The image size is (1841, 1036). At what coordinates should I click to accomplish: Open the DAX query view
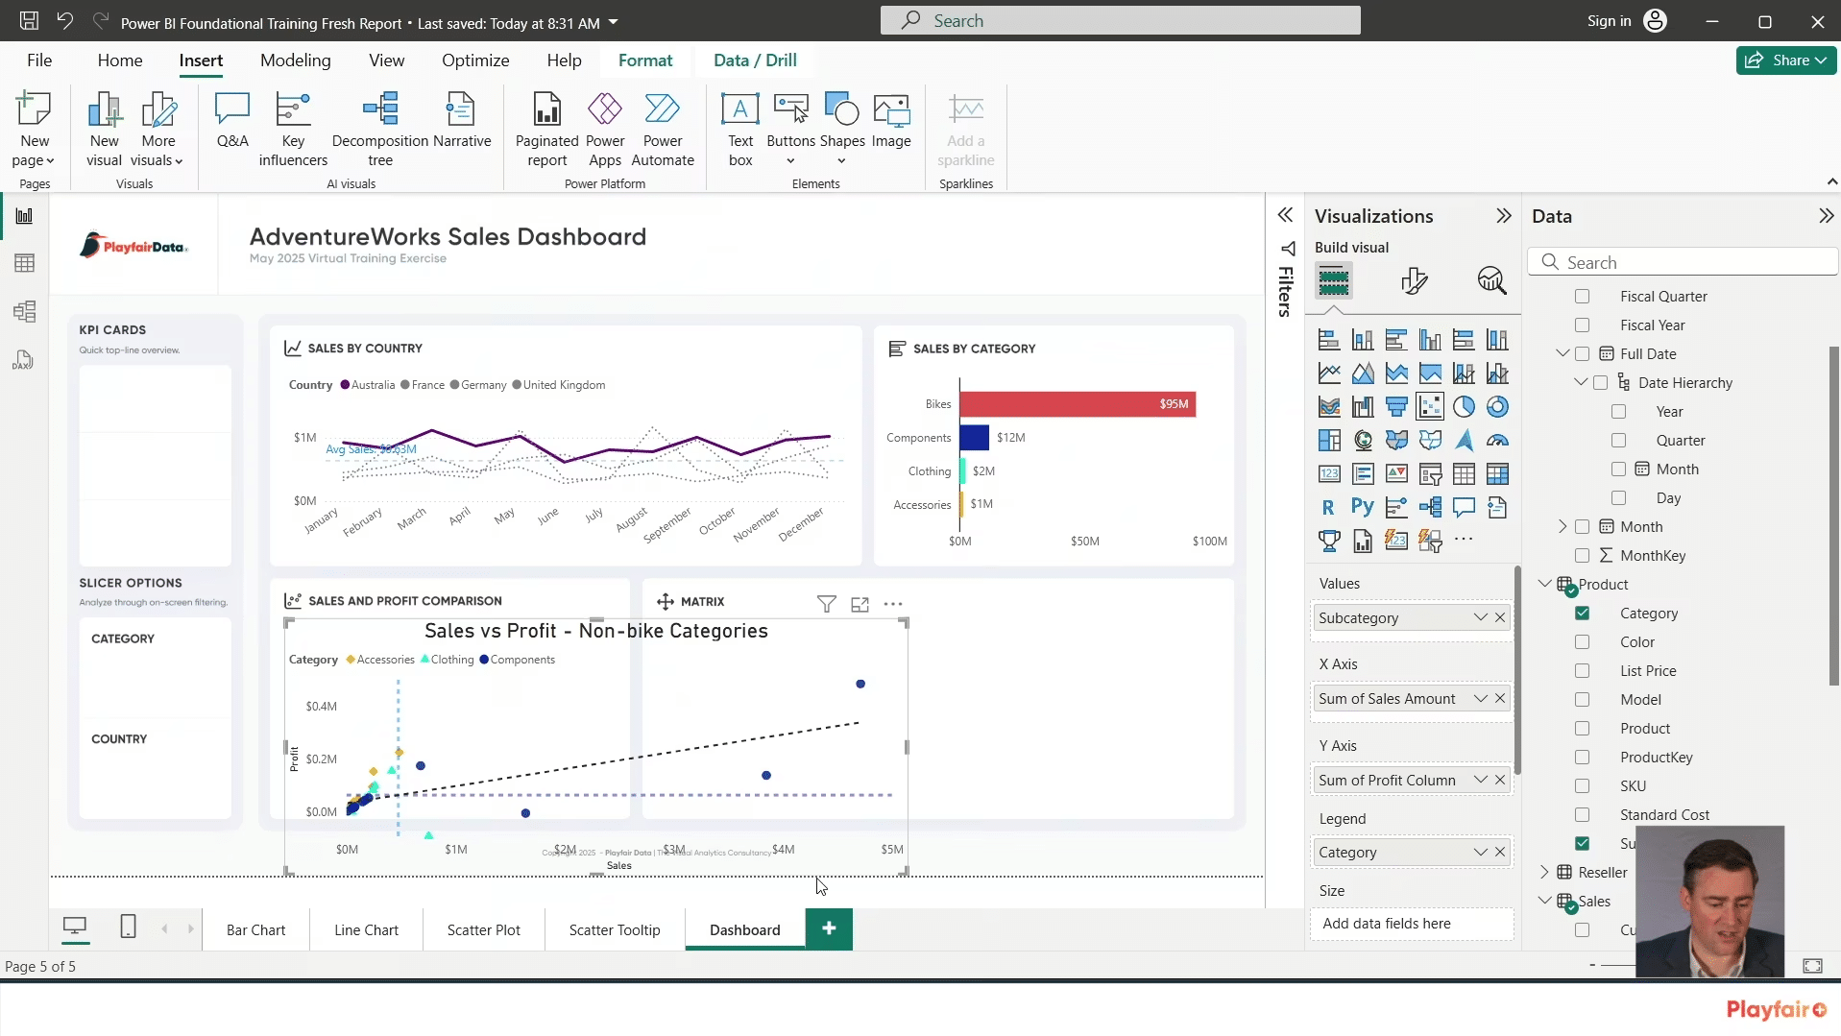coord(24,359)
